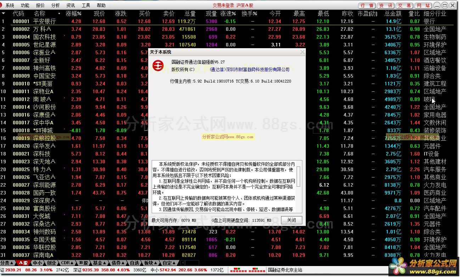Expand the 中小 tab menu
Screen dimensions: 460x277
pos(38,263)
